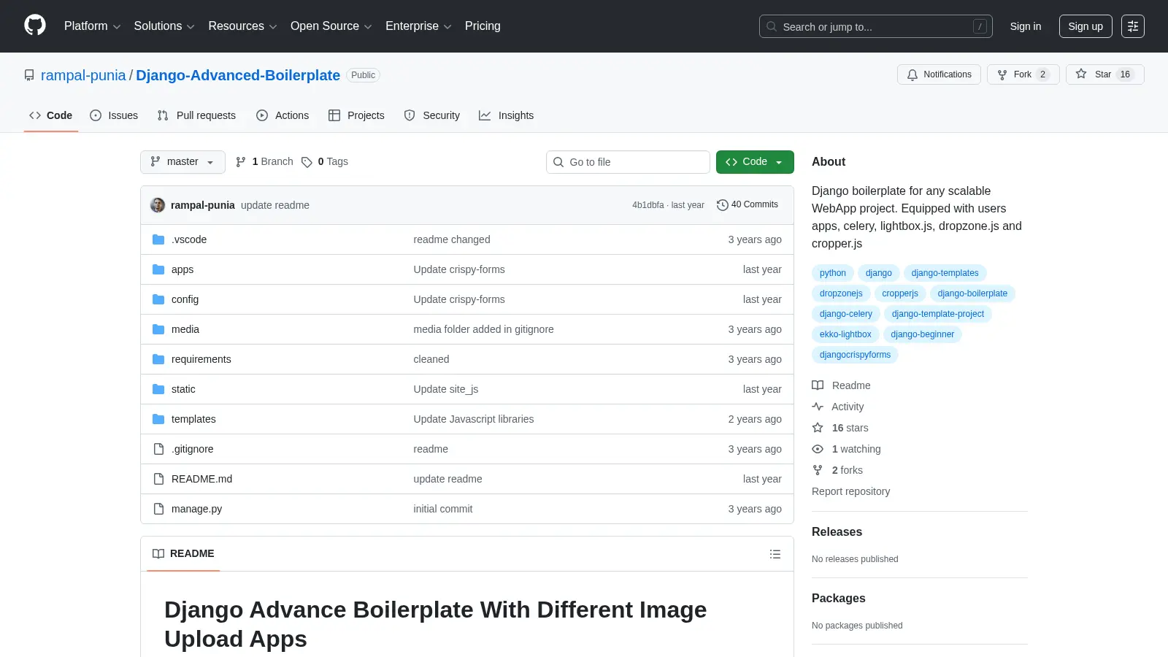The width and height of the screenshot is (1168, 657).
Task: Fork the repository
Action: click(x=1023, y=74)
